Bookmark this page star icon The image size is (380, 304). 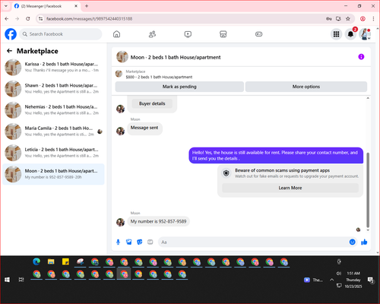(348, 19)
